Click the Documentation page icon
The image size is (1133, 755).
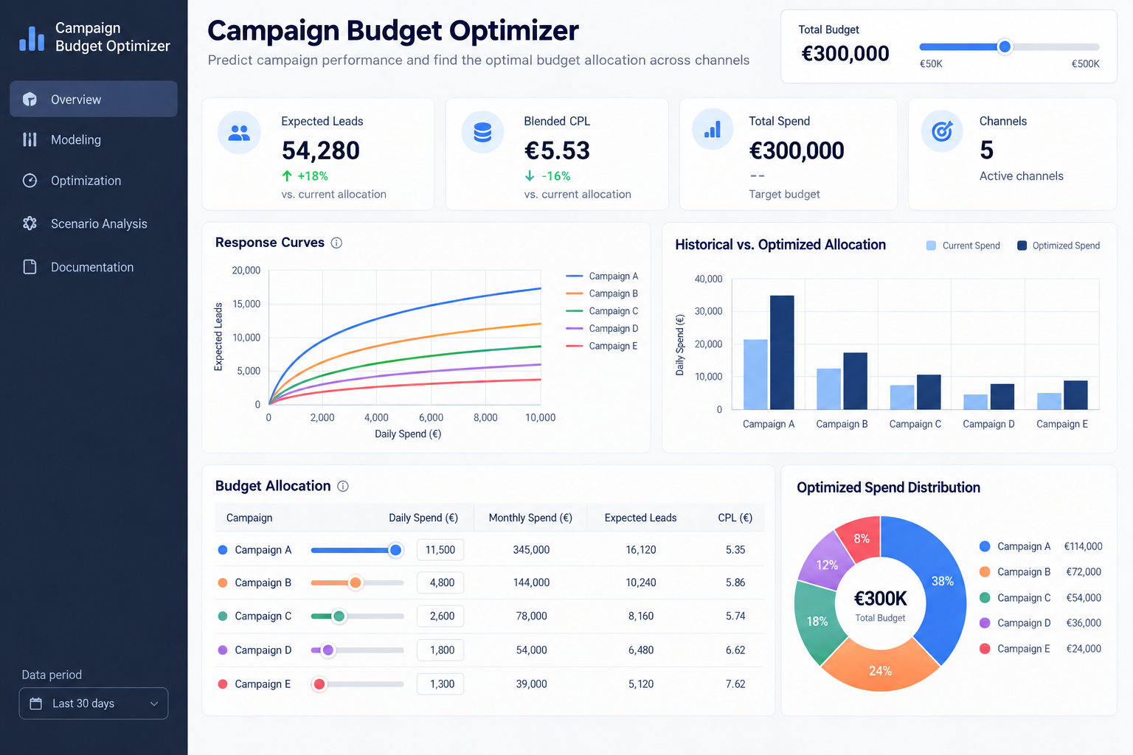pyautogui.click(x=30, y=267)
